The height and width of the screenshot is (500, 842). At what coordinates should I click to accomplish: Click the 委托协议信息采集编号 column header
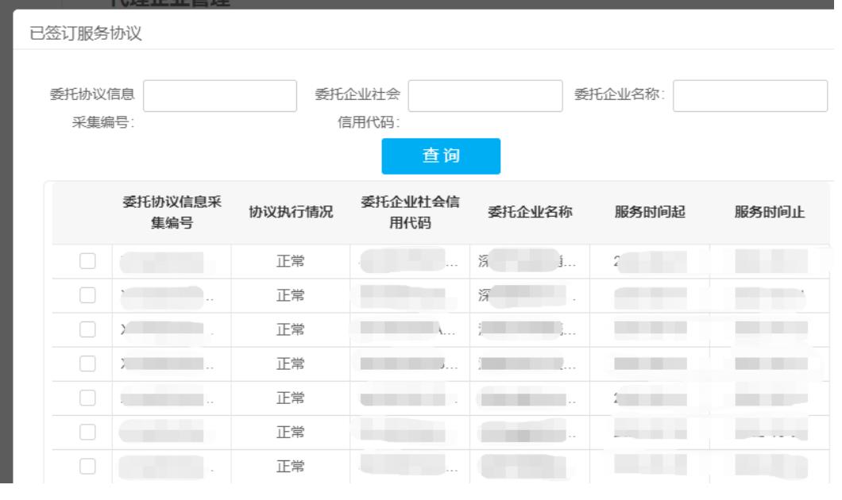click(x=171, y=213)
